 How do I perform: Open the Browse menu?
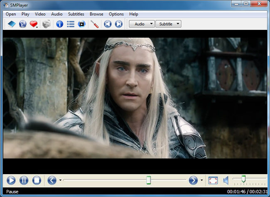pos(96,14)
